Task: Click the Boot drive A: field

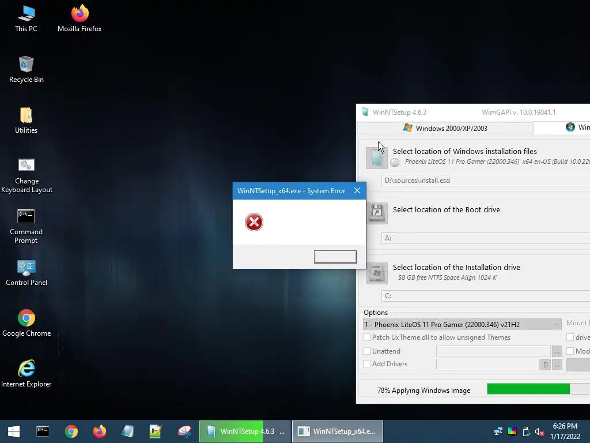Action: coord(485,238)
